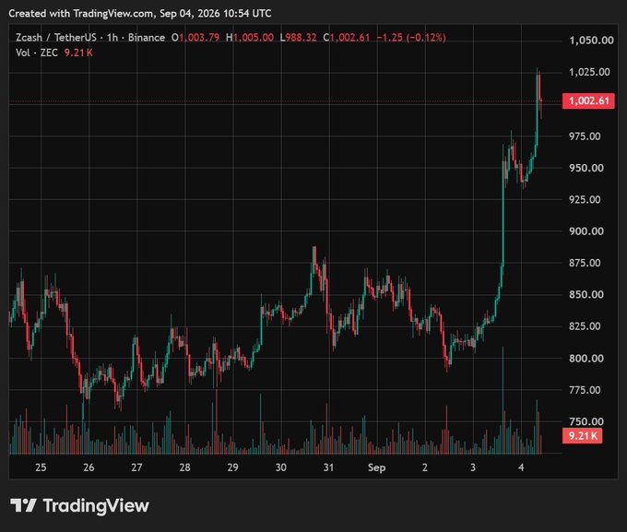Click the date label 2 on the time axis
Viewport: 627px width, 532px height.
425,467
